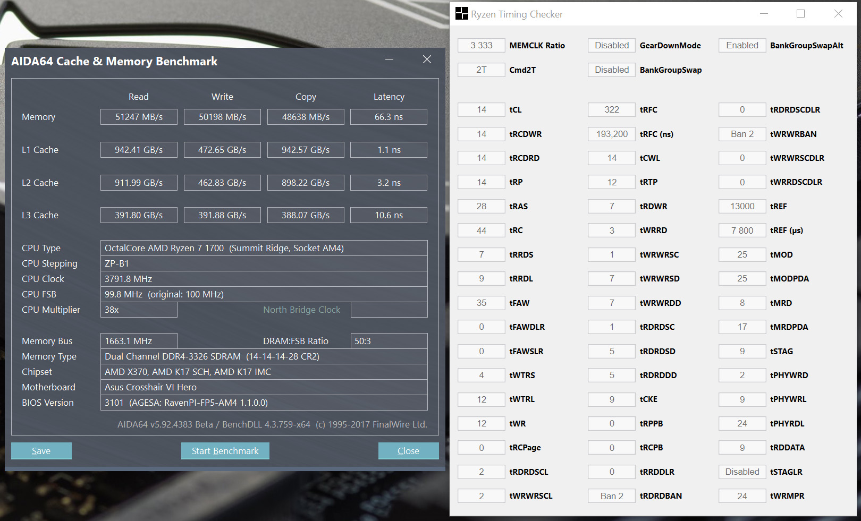Save the AIDA64 benchmark results
Viewport: 861px width, 521px height.
click(41, 451)
